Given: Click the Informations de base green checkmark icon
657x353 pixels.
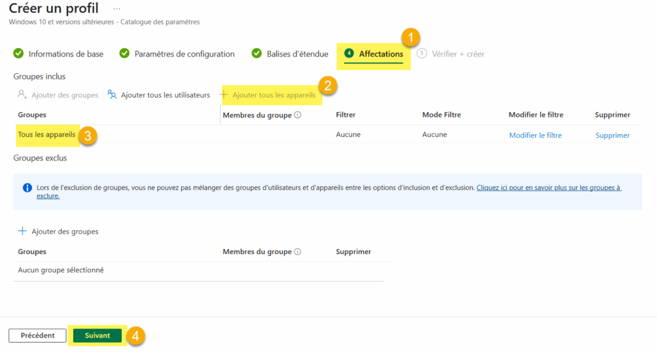Looking at the screenshot, I should [x=19, y=53].
